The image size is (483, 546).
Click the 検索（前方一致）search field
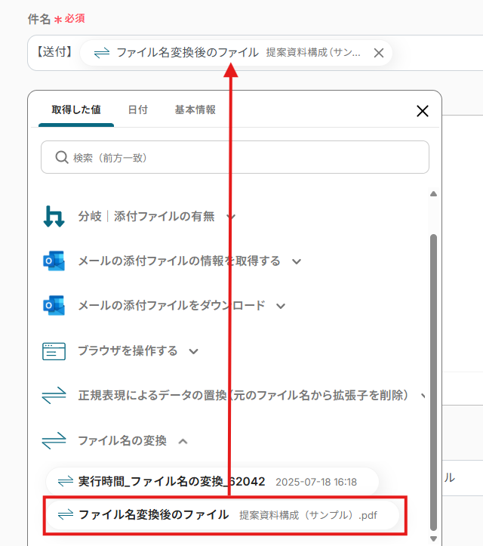[235, 157]
